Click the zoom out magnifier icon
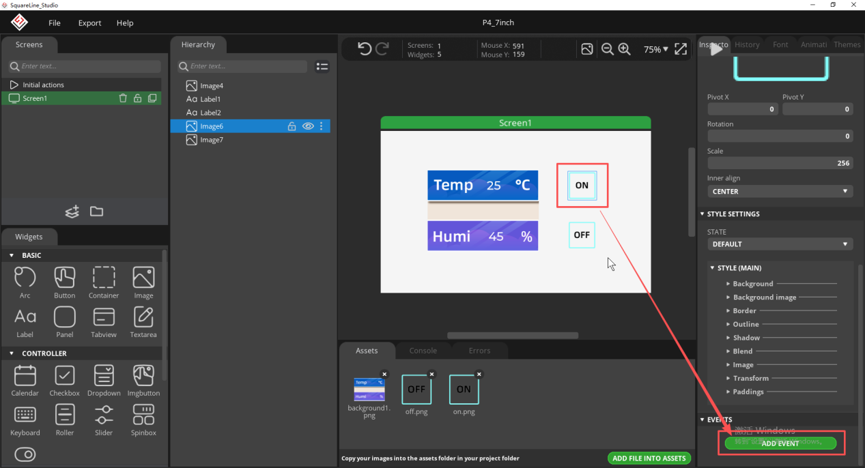 pyautogui.click(x=607, y=49)
